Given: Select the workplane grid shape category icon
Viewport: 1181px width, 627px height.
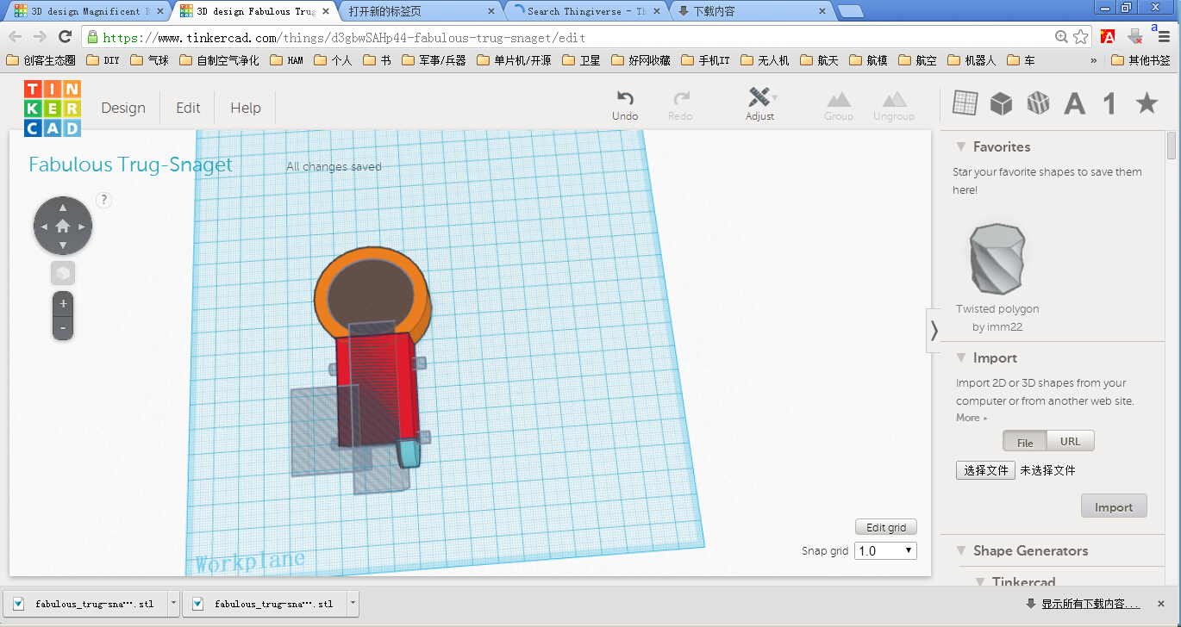Looking at the screenshot, I should click(x=965, y=103).
